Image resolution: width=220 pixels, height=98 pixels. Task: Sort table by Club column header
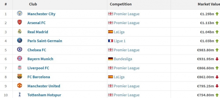pyautogui.click(x=33, y=4)
